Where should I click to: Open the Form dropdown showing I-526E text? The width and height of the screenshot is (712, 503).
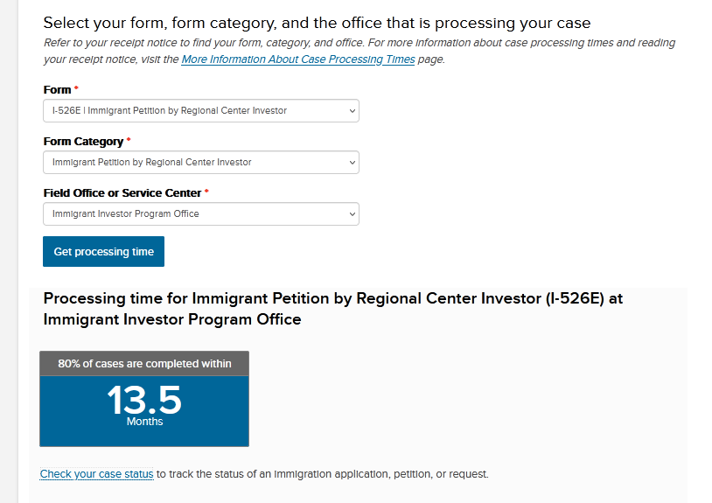(x=170, y=111)
